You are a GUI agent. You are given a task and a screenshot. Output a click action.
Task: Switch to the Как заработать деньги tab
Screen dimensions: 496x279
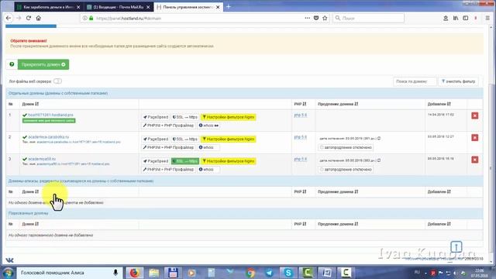click(x=49, y=7)
